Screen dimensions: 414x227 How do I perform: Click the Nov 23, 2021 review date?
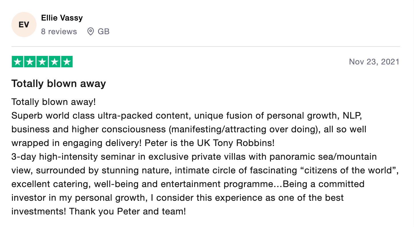click(x=374, y=62)
